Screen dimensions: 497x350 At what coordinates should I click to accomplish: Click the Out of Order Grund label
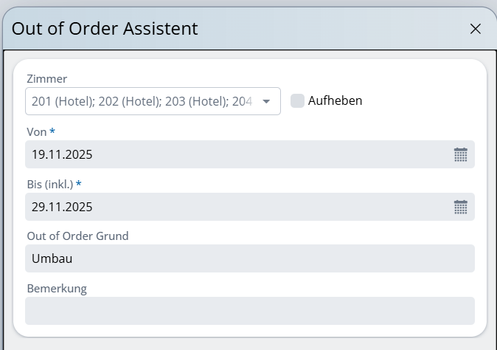(77, 236)
